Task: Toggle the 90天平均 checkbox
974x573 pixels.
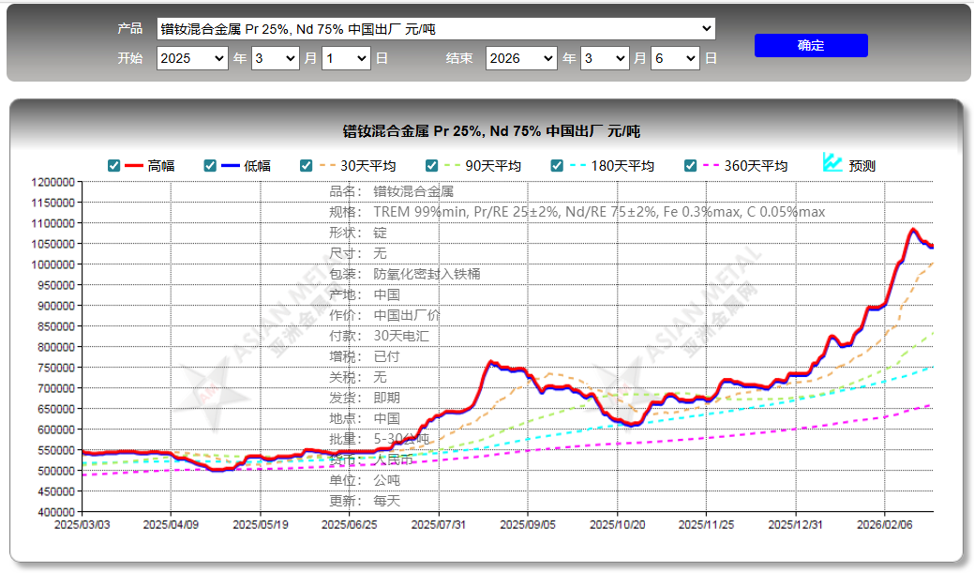Action: (432, 165)
